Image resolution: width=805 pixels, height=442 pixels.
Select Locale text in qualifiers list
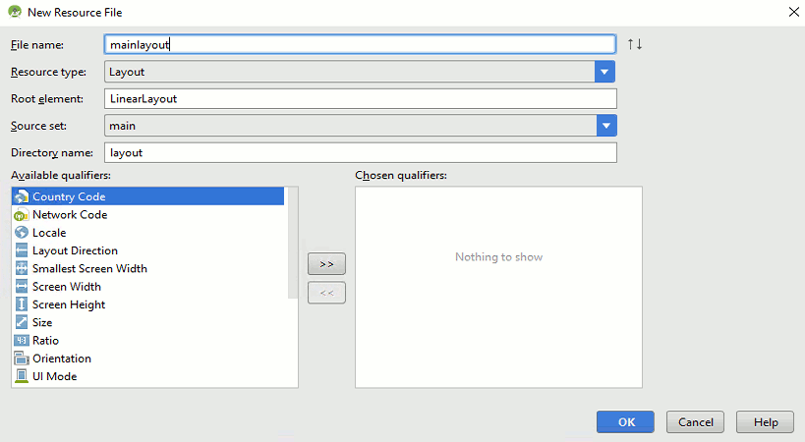[x=49, y=233]
